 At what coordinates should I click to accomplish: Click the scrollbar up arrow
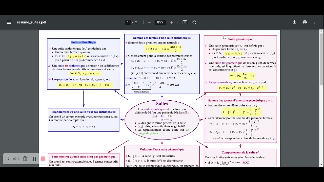[321, 32]
